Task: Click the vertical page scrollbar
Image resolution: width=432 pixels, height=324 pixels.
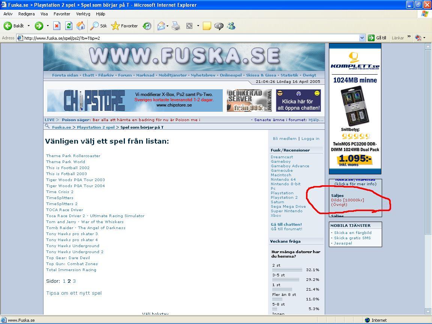Action: (x=428, y=179)
